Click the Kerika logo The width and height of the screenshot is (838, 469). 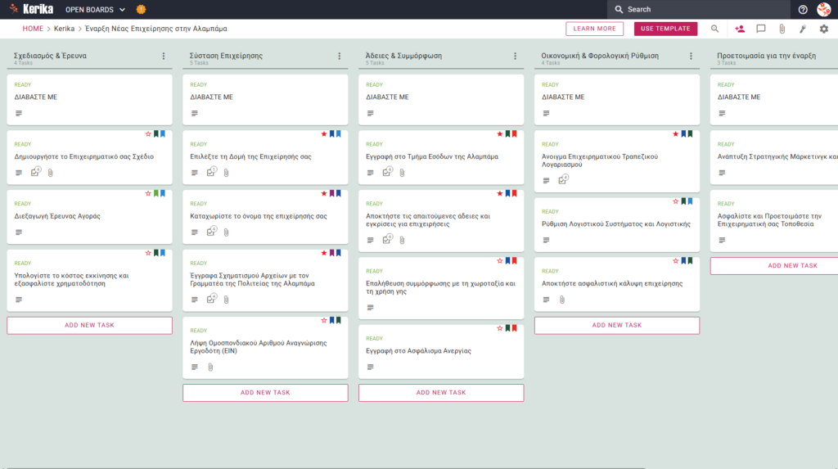pyautogui.click(x=31, y=9)
